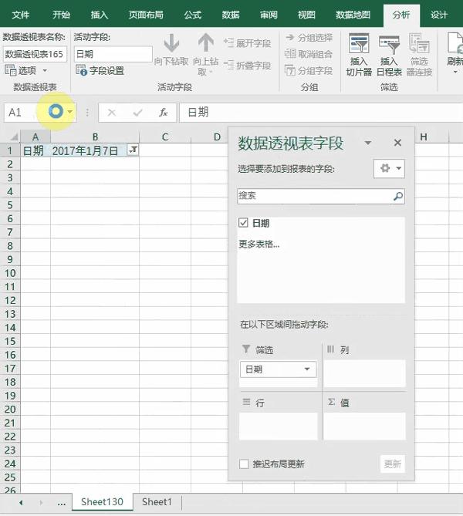Viewport: 463px width, 516px height.
Task: Click the formula bar showing 日期
Action: coord(321,113)
